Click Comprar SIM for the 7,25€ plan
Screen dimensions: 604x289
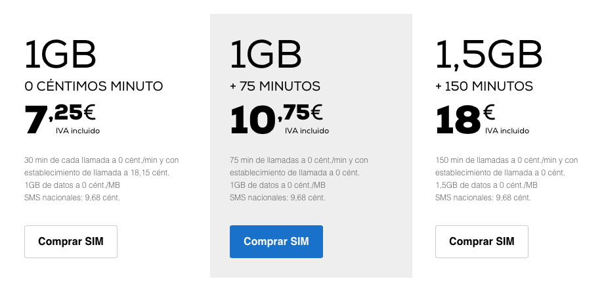pyautogui.click(x=71, y=242)
